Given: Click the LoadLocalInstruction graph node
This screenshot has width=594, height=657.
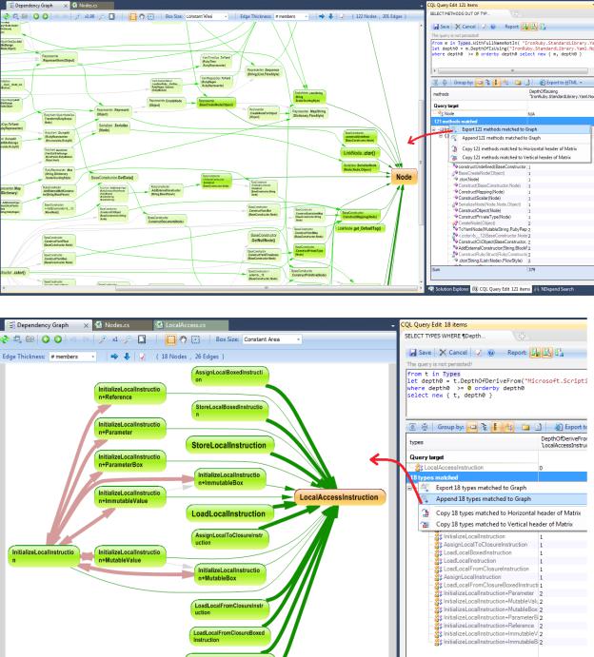Looking at the screenshot, I should (228, 513).
